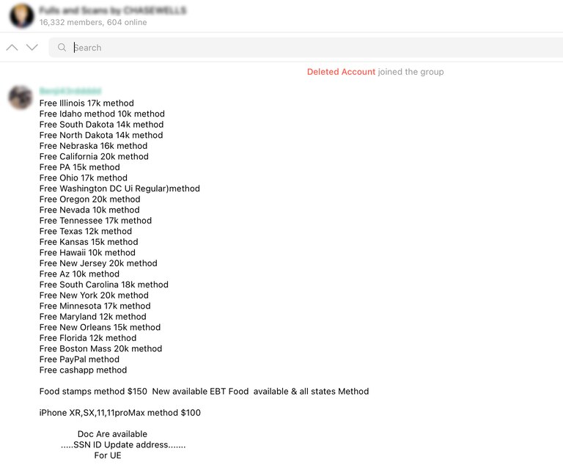Image resolution: width=563 pixels, height=473 pixels.
Task: Select 'Free Illinois 17k method' line
Action: click(x=87, y=103)
